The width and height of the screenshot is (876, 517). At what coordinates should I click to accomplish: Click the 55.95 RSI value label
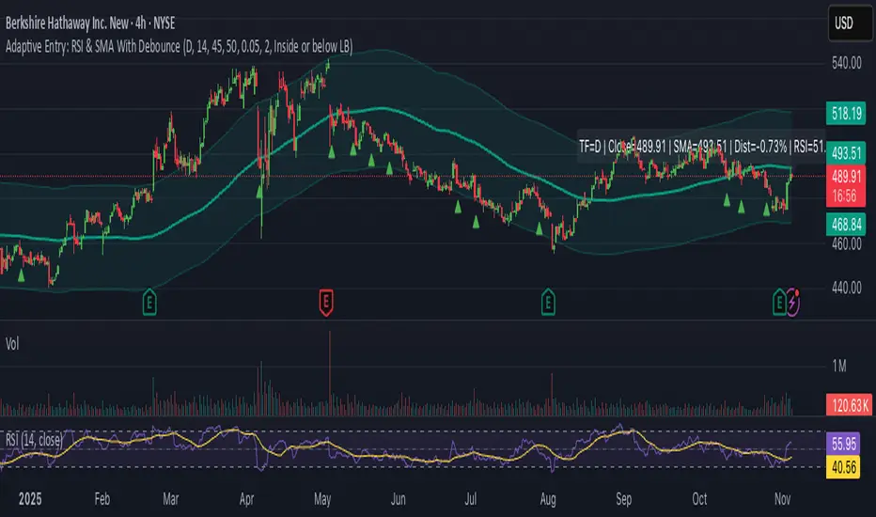(x=844, y=445)
